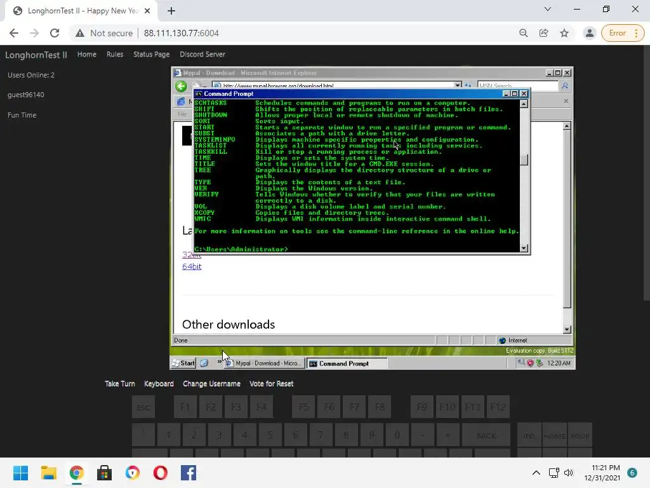This screenshot has width=650, height=488.
Task: Click the Internet zone globe in IE status bar
Action: 503,341
